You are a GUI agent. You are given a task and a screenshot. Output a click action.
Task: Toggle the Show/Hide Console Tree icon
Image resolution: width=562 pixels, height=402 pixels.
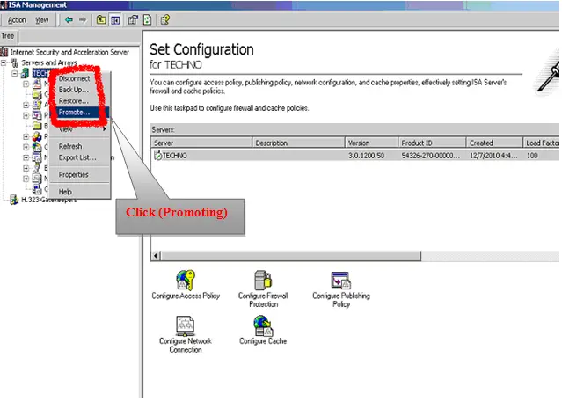coord(115,20)
